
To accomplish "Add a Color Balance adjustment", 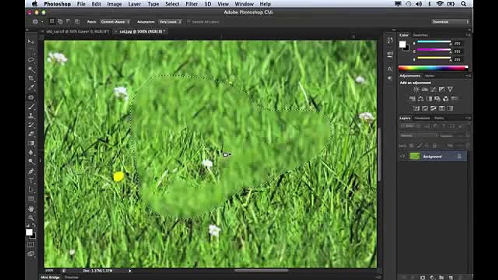I will (x=421, y=99).
